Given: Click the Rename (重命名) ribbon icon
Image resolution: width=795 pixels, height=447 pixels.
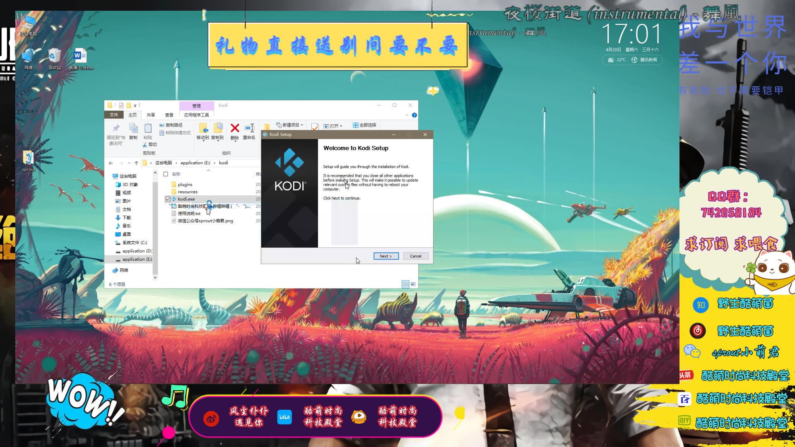Looking at the screenshot, I should coord(249,128).
